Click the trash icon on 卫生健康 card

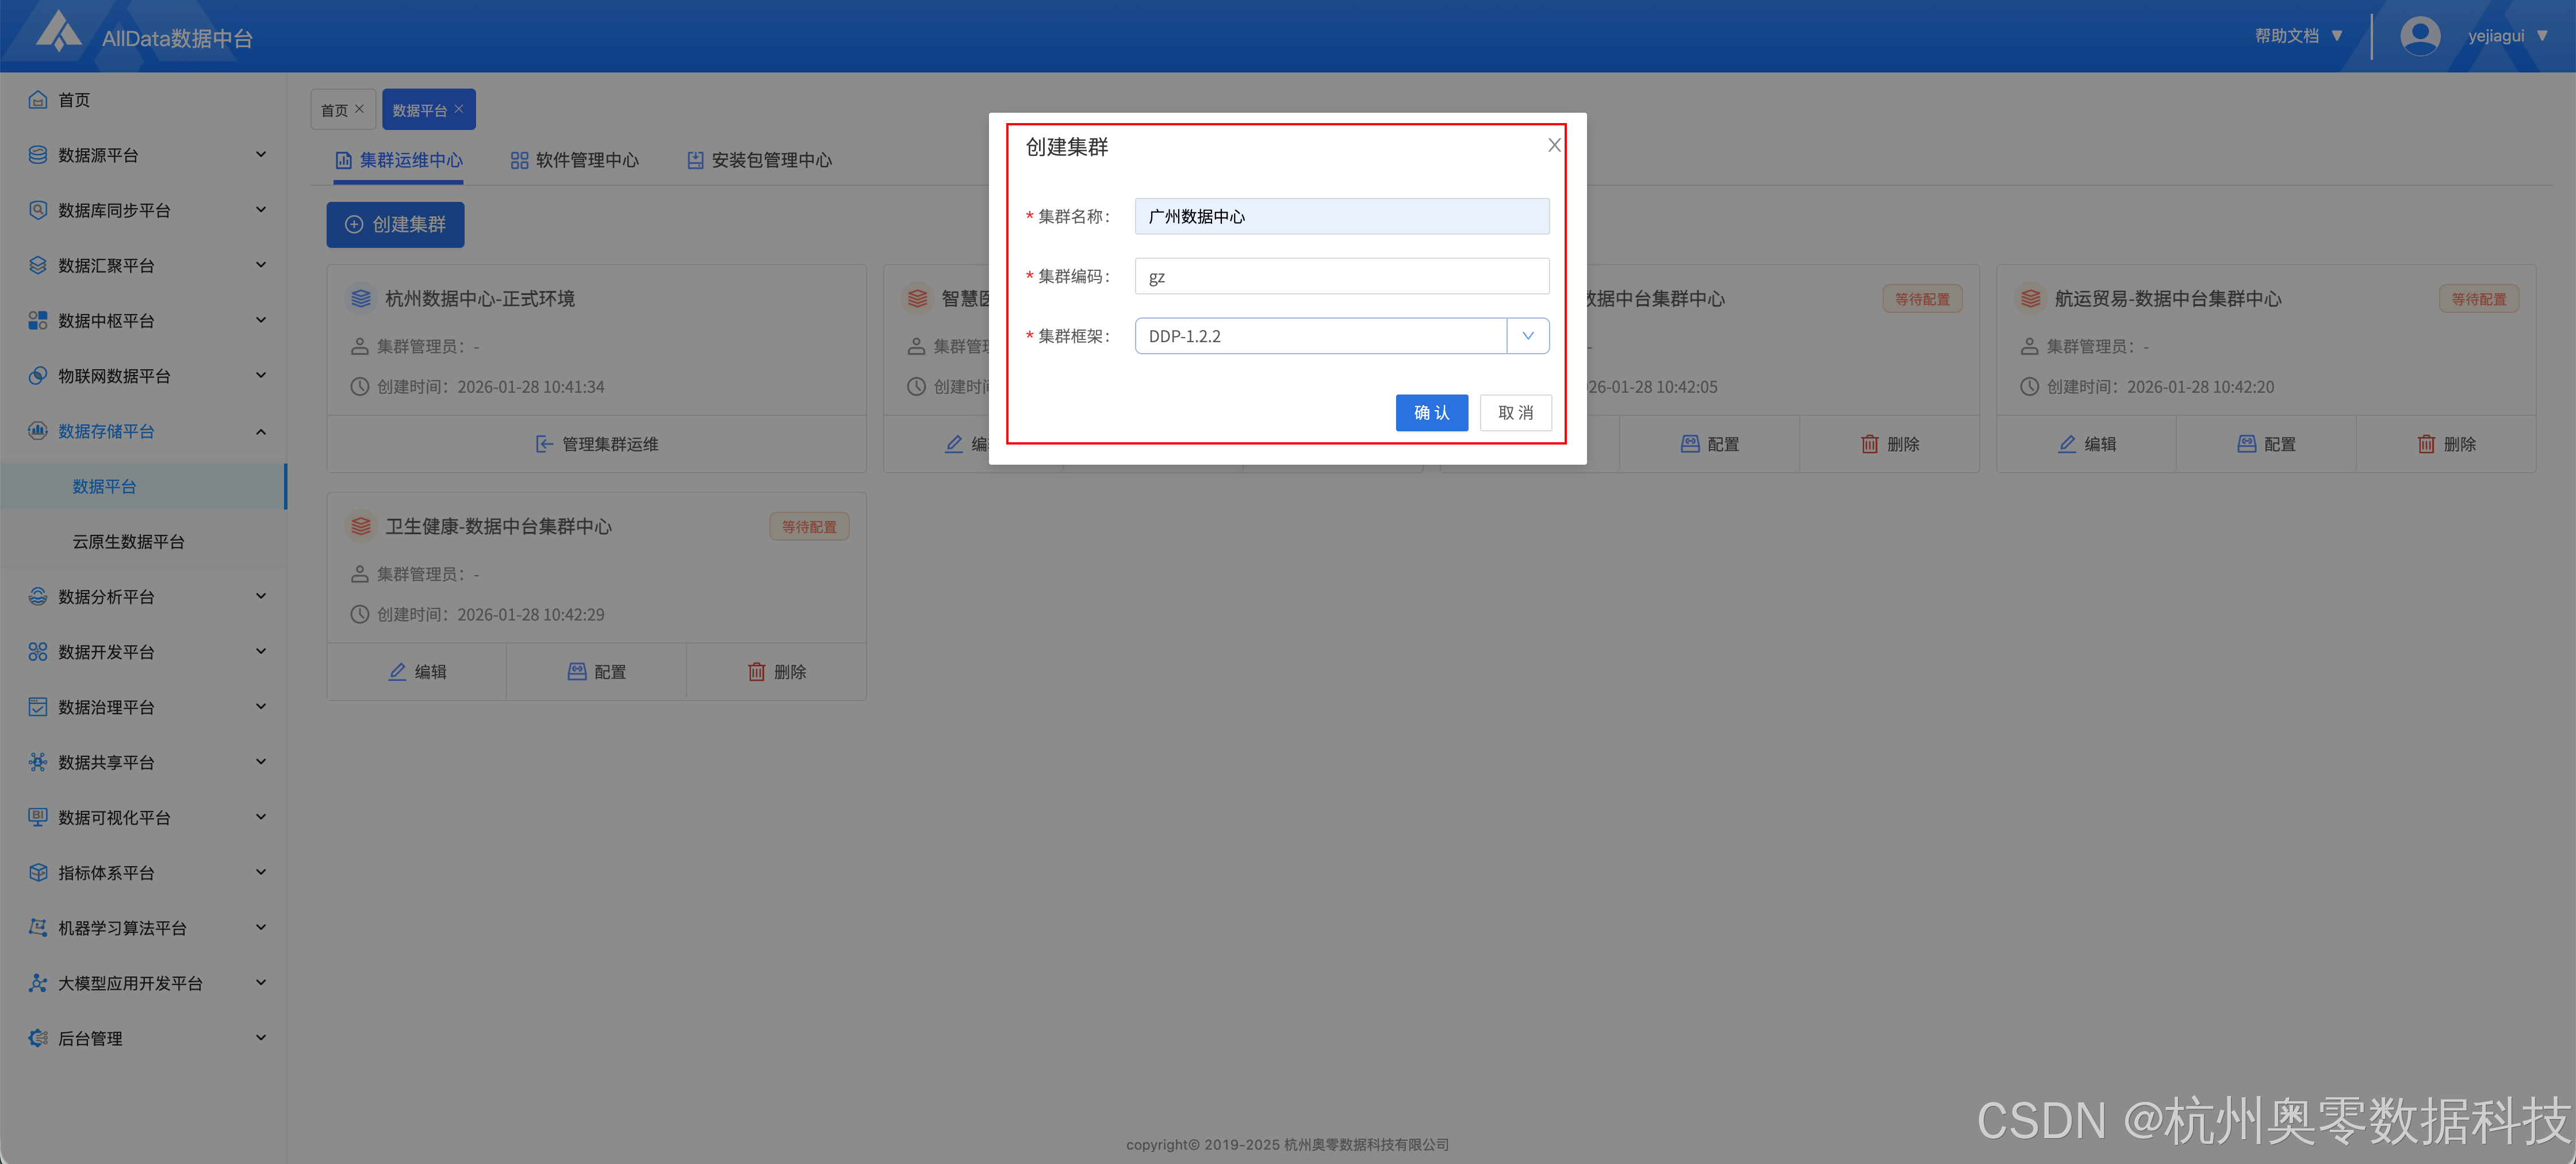point(756,672)
